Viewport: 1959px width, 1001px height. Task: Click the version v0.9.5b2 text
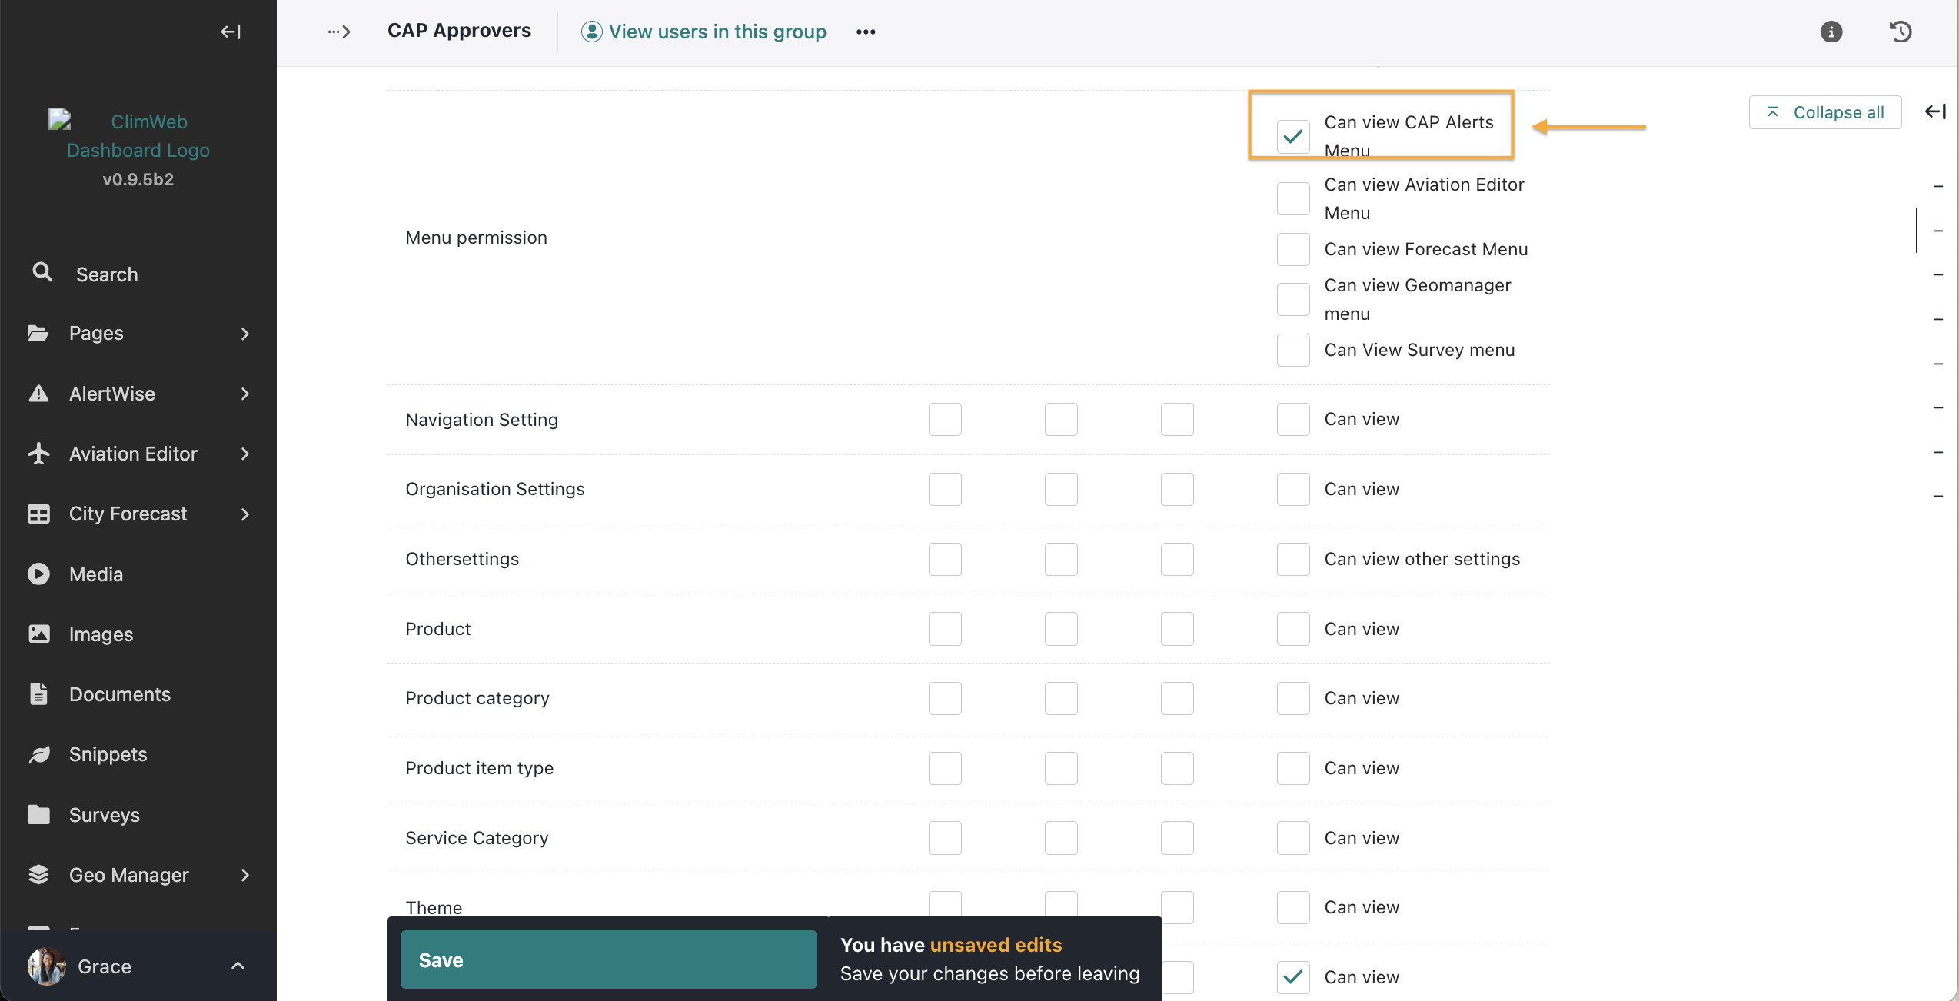pos(138,179)
